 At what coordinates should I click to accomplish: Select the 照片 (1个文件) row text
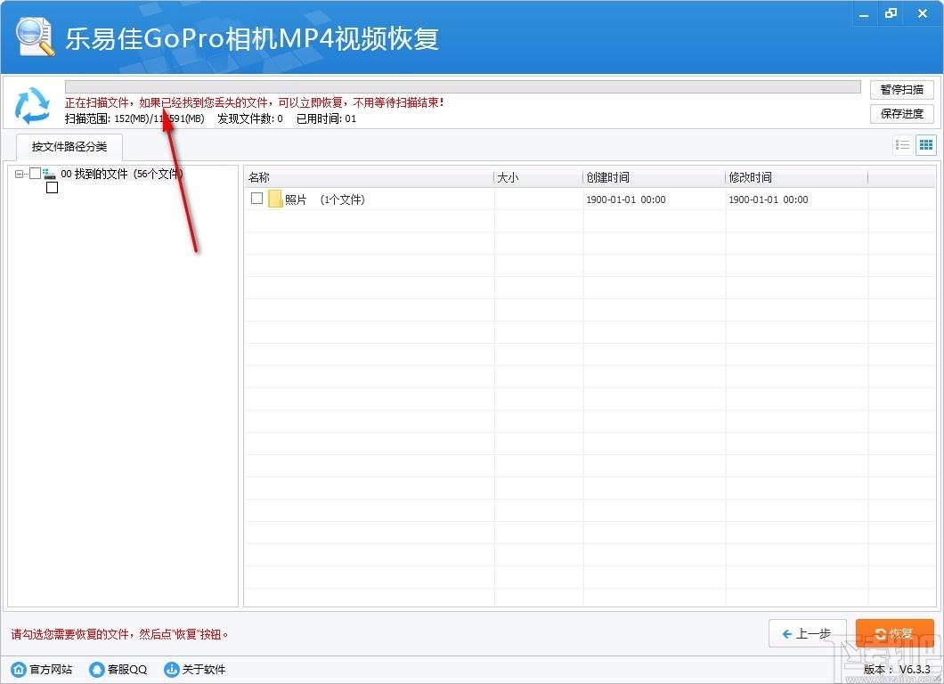pos(324,199)
